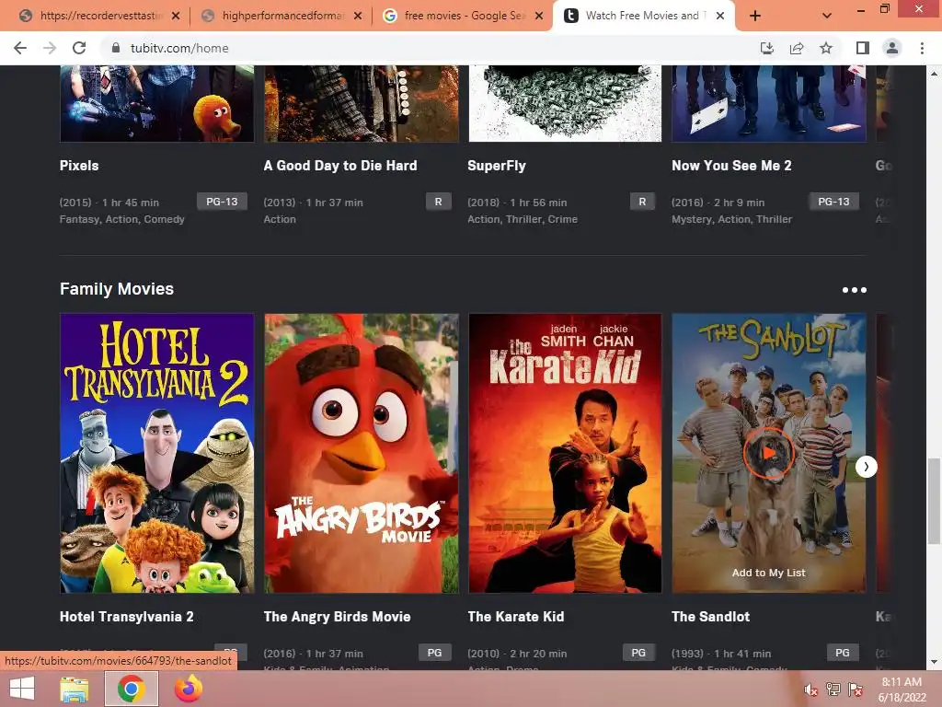Open SuperFly movie poster
The width and height of the screenshot is (942, 707).
pos(565,103)
